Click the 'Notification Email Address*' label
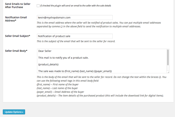 click(16, 19)
